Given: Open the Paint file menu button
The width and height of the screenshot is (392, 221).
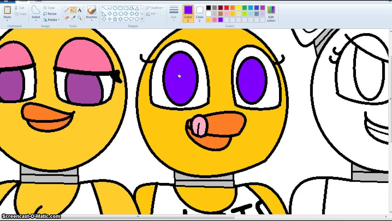Looking at the screenshot, I should [7, 1].
